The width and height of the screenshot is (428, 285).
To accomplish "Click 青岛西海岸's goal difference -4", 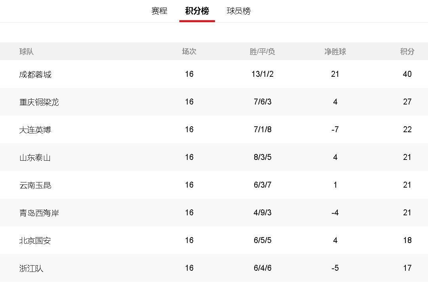I will [335, 213].
